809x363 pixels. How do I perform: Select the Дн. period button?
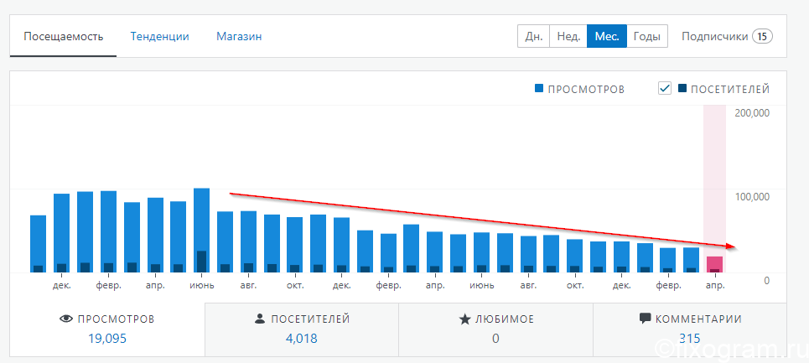pyautogui.click(x=534, y=37)
